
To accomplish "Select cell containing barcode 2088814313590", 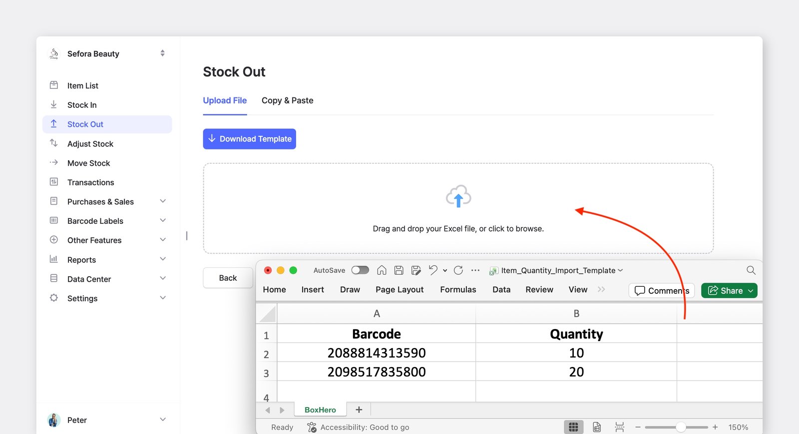I will click(377, 353).
